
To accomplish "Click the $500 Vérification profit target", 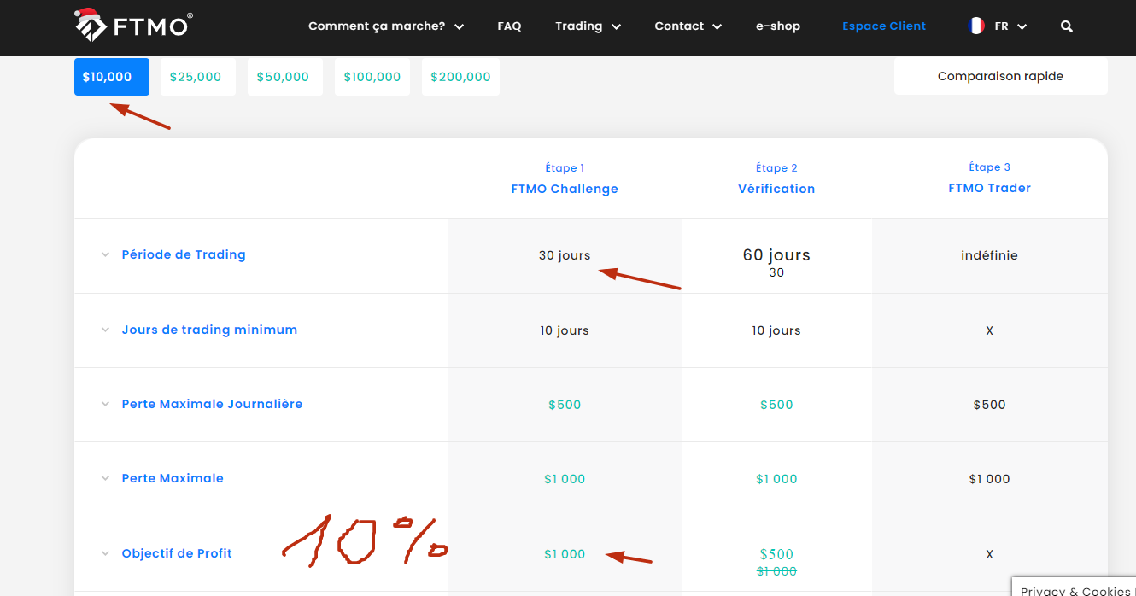I will [776, 554].
